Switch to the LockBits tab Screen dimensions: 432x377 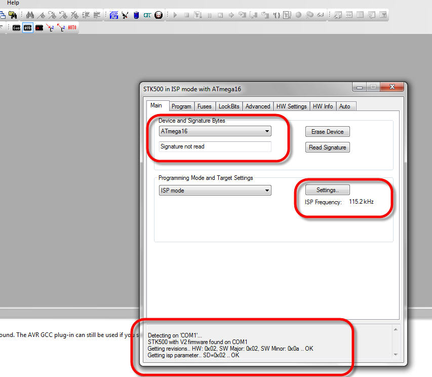pyautogui.click(x=229, y=106)
